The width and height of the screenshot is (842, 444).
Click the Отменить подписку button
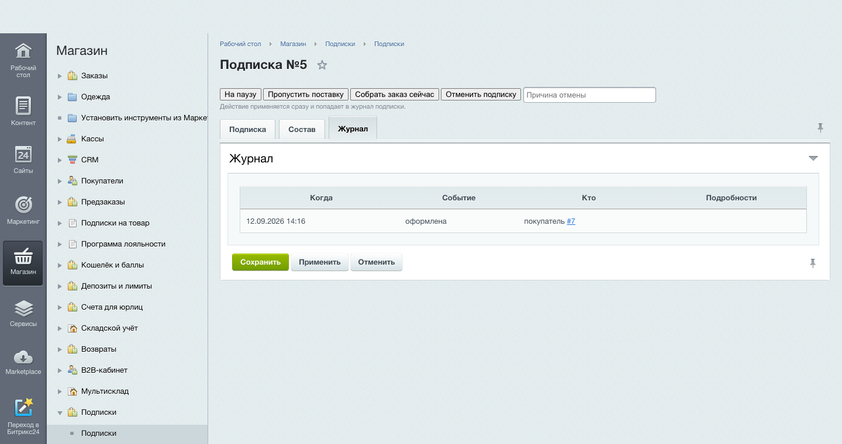pyautogui.click(x=481, y=95)
